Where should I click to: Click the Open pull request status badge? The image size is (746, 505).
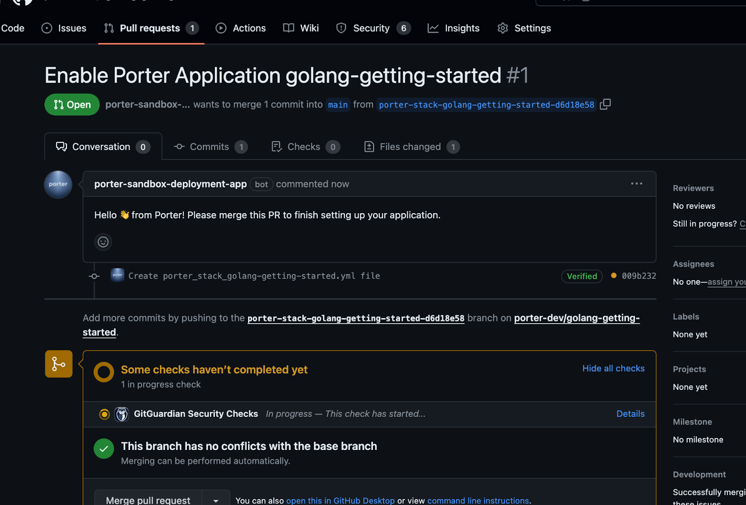point(72,104)
